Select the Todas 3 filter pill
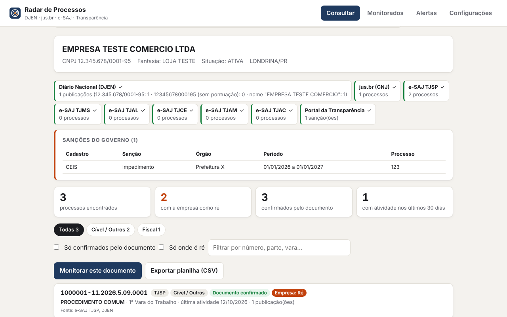Viewport: 507px width, 317px height. 69,230
